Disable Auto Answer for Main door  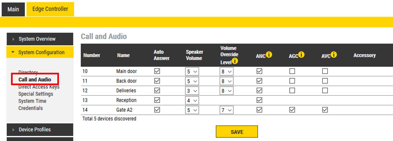(157, 71)
